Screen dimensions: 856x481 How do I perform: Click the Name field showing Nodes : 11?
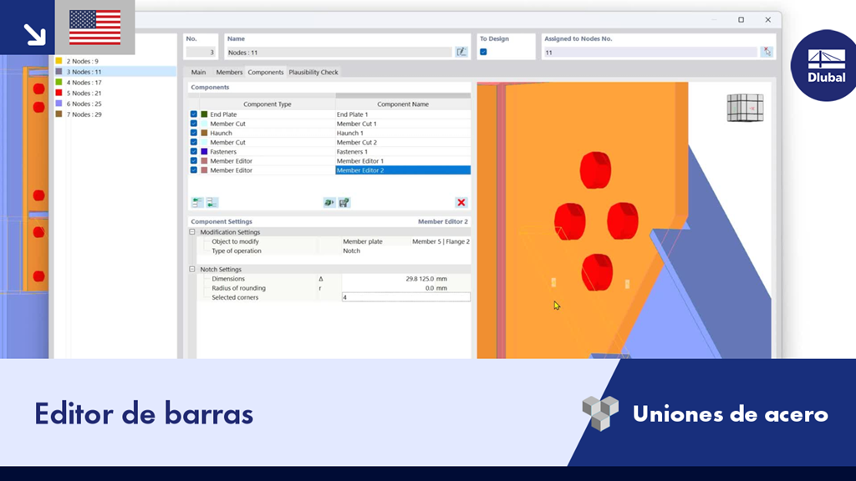click(x=339, y=53)
